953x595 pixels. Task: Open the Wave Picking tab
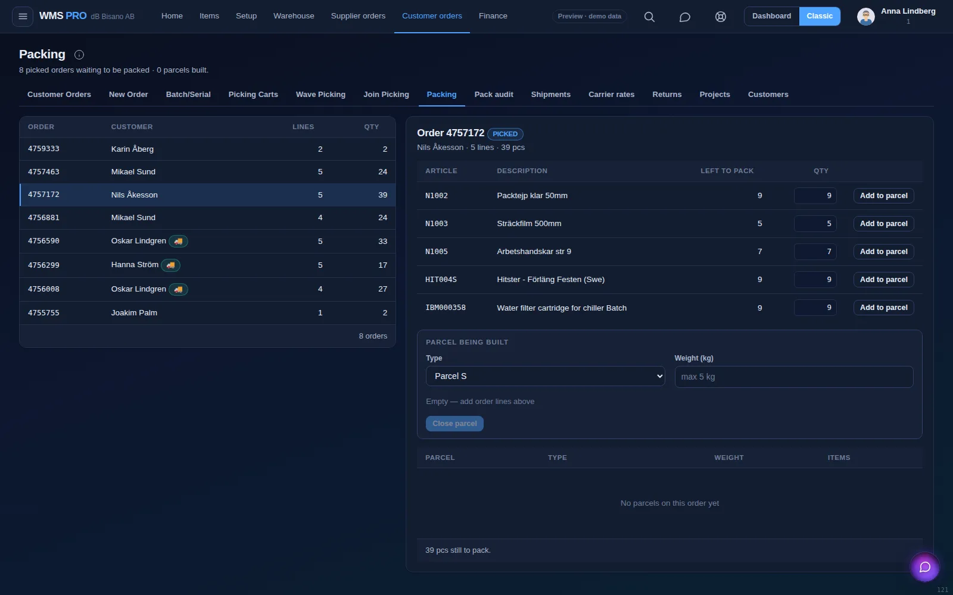click(x=320, y=95)
